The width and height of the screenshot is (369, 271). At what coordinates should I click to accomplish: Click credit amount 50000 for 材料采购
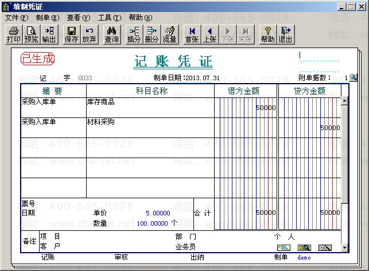click(330, 128)
